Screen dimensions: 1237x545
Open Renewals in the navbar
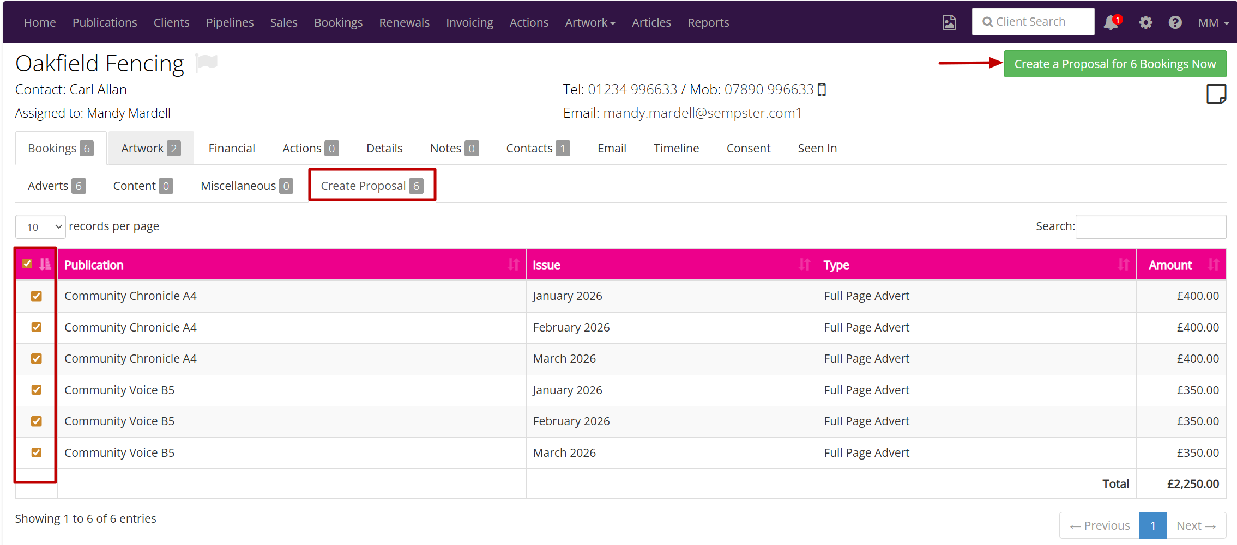(404, 22)
